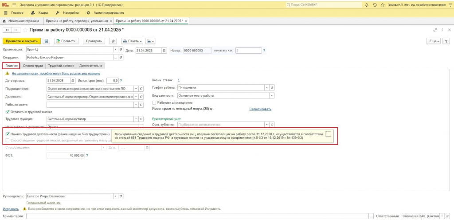This screenshot has width=454, height=220.
Task: Switch to the 'Оплата труда' tab
Action: [33, 66]
